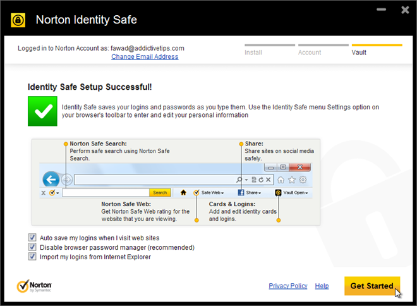Open the Privacy Policy link

287,286
